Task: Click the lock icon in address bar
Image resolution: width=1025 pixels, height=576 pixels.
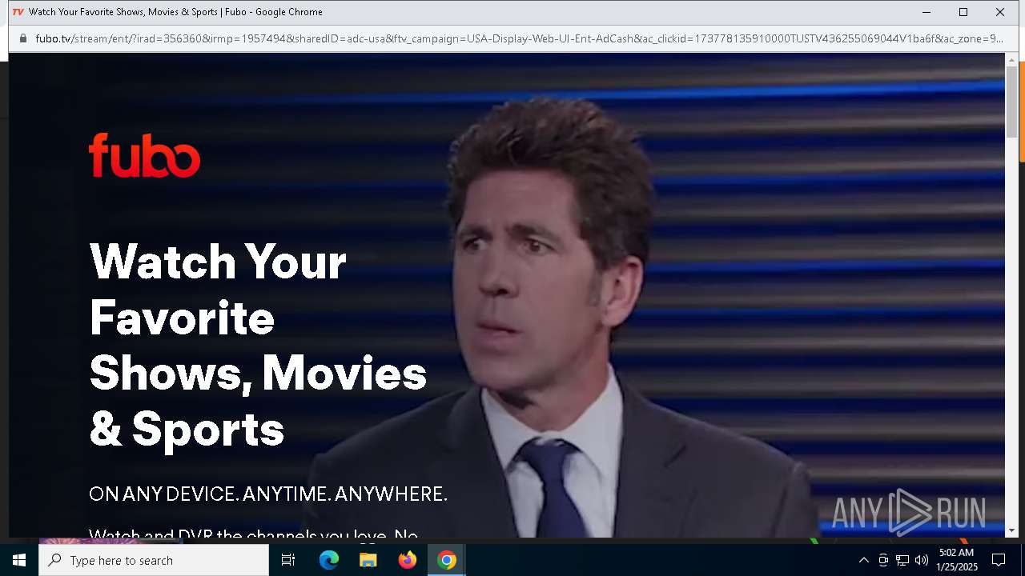Action: tap(22, 38)
